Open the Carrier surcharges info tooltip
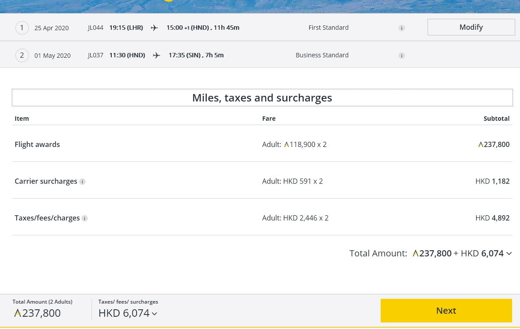Screen dimensions: 520x329 coord(82,182)
